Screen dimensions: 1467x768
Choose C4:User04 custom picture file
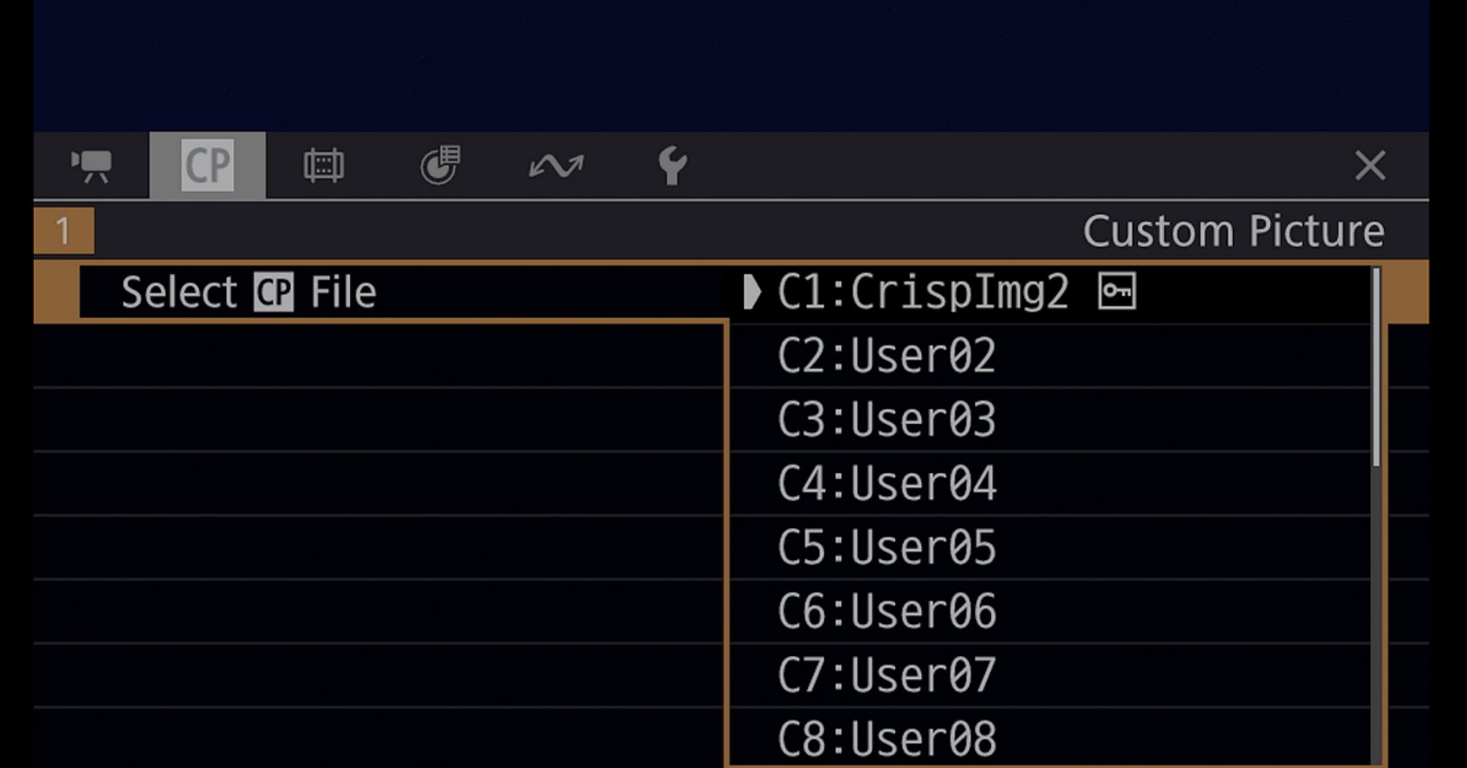click(886, 483)
